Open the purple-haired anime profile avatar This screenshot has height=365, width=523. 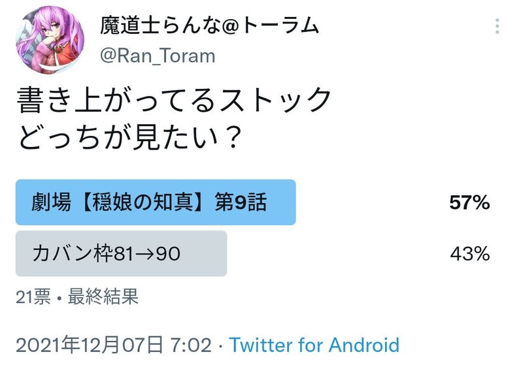point(50,40)
